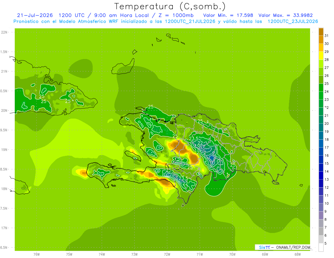This screenshot has height=258, width=334.
Task: Pick the white colorbar swatch below 5
Action: [321, 247]
